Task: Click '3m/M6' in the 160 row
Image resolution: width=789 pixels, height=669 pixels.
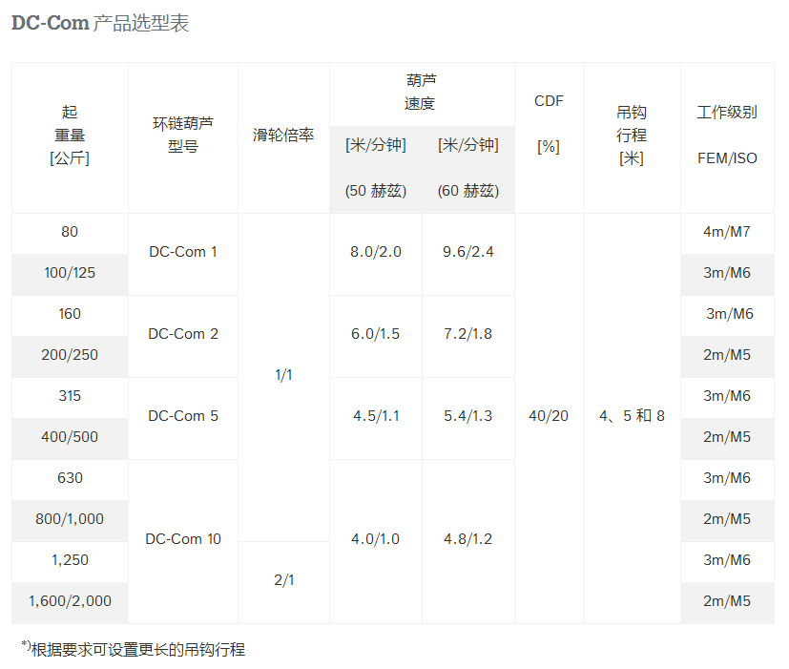Action: pos(727,314)
